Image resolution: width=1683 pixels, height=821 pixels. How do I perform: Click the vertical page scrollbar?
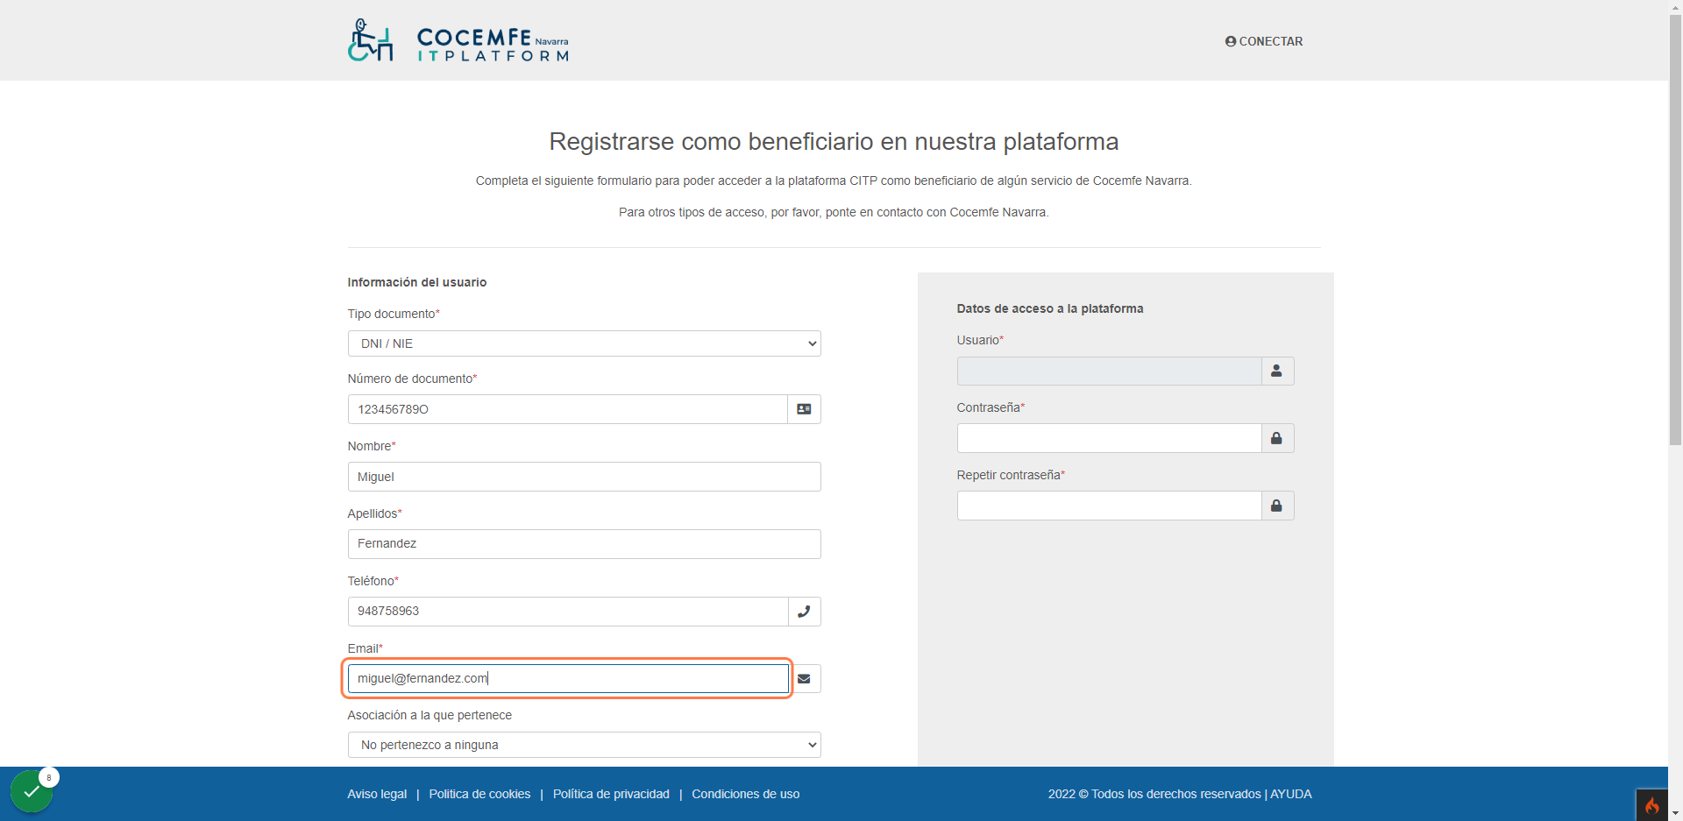[1675, 228]
